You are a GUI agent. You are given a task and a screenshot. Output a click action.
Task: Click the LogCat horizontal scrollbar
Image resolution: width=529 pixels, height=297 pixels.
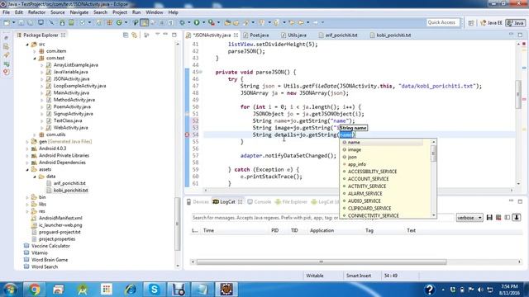(x=322, y=262)
